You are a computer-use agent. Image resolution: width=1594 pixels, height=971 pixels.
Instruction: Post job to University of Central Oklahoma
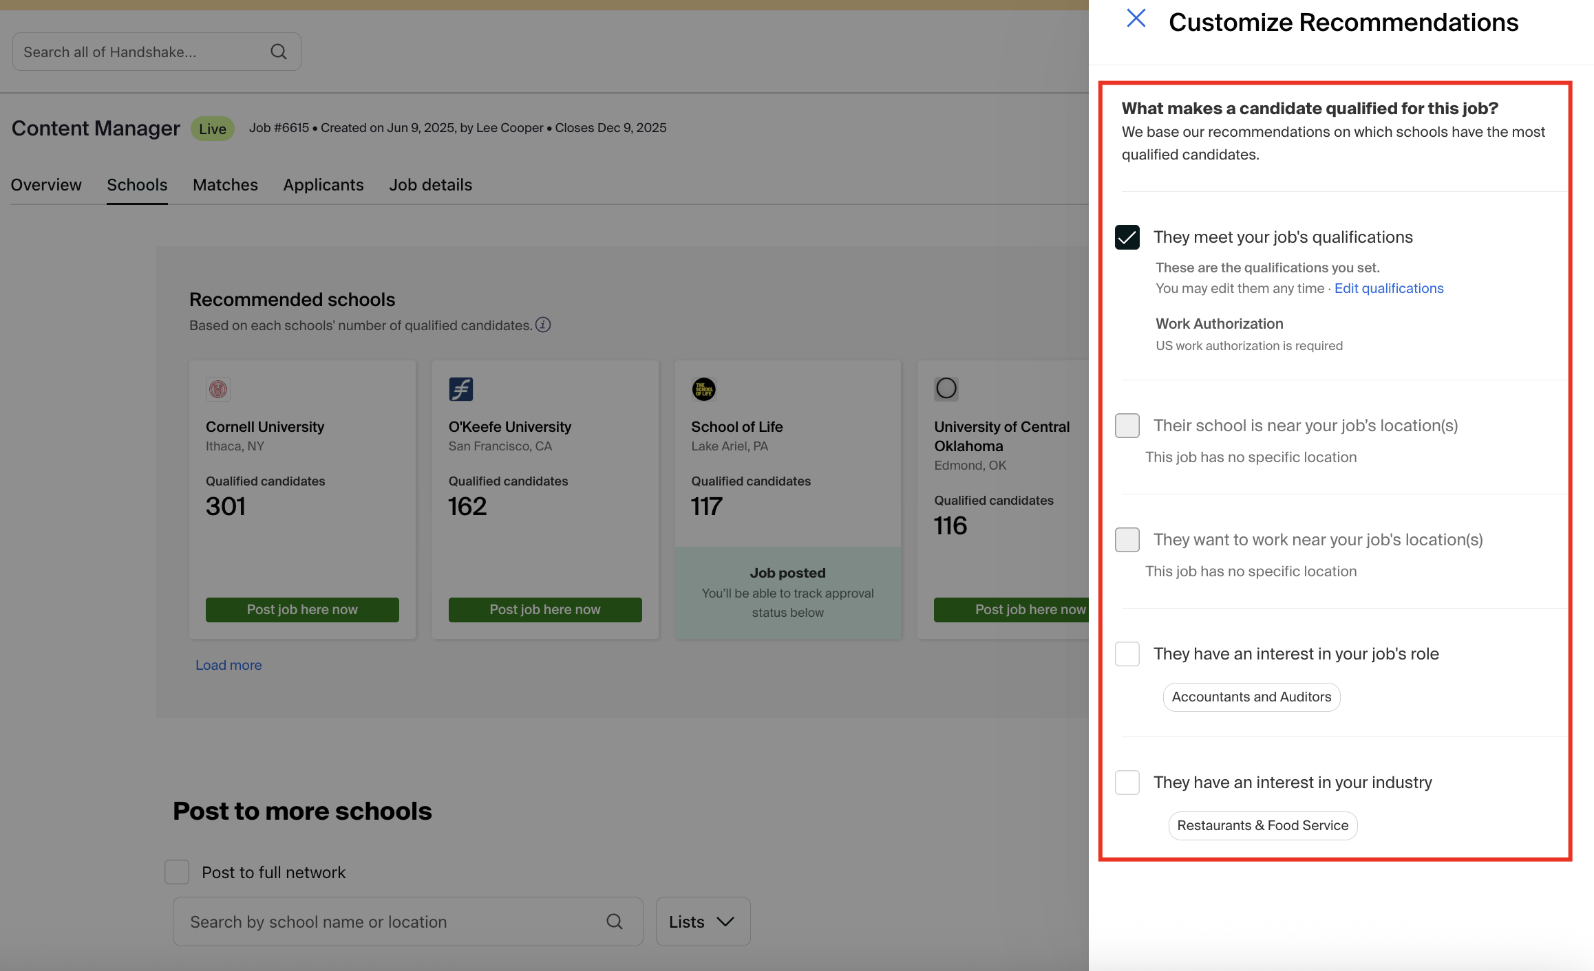(x=1011, y=610)
